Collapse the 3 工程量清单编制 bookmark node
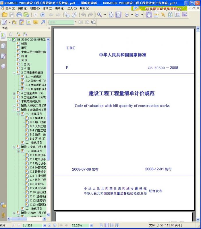The height and width of the screenshot is (229, 201). 14,73
